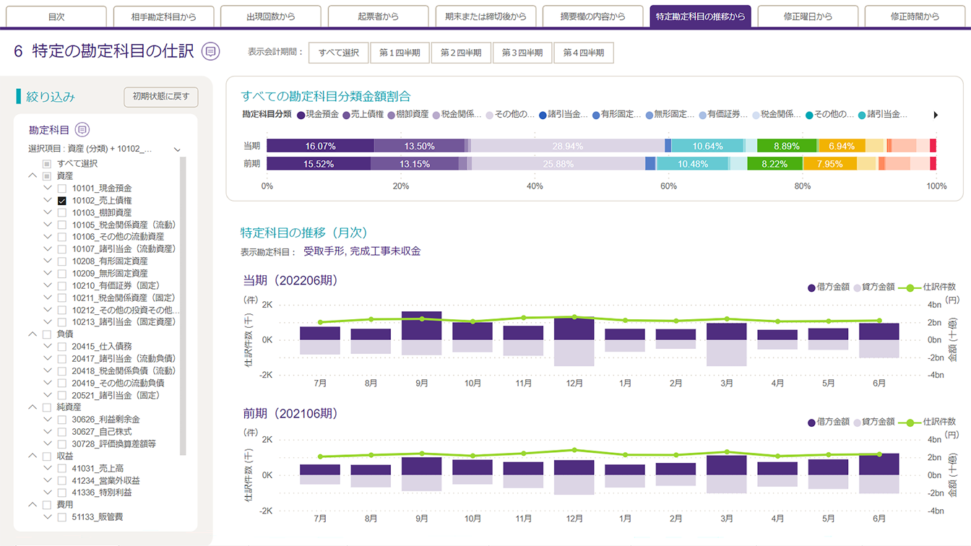
Task: Click 仕訳件数 legend in the 前期 chart
Action: tap(928, 422)
